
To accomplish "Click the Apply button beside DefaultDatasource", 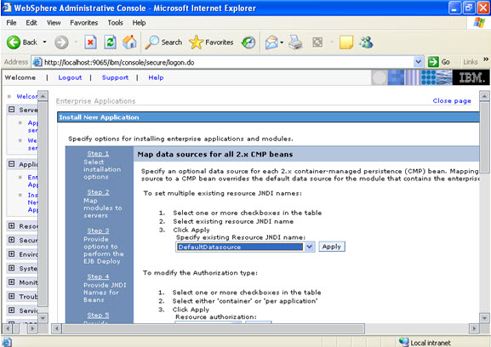I will click(332, 247).
